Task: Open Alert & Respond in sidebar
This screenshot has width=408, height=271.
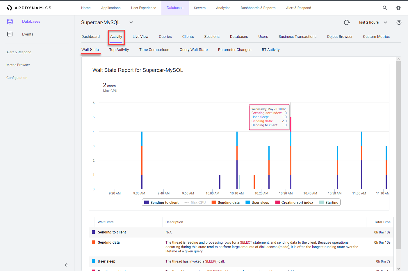Action: pos(19,52)
